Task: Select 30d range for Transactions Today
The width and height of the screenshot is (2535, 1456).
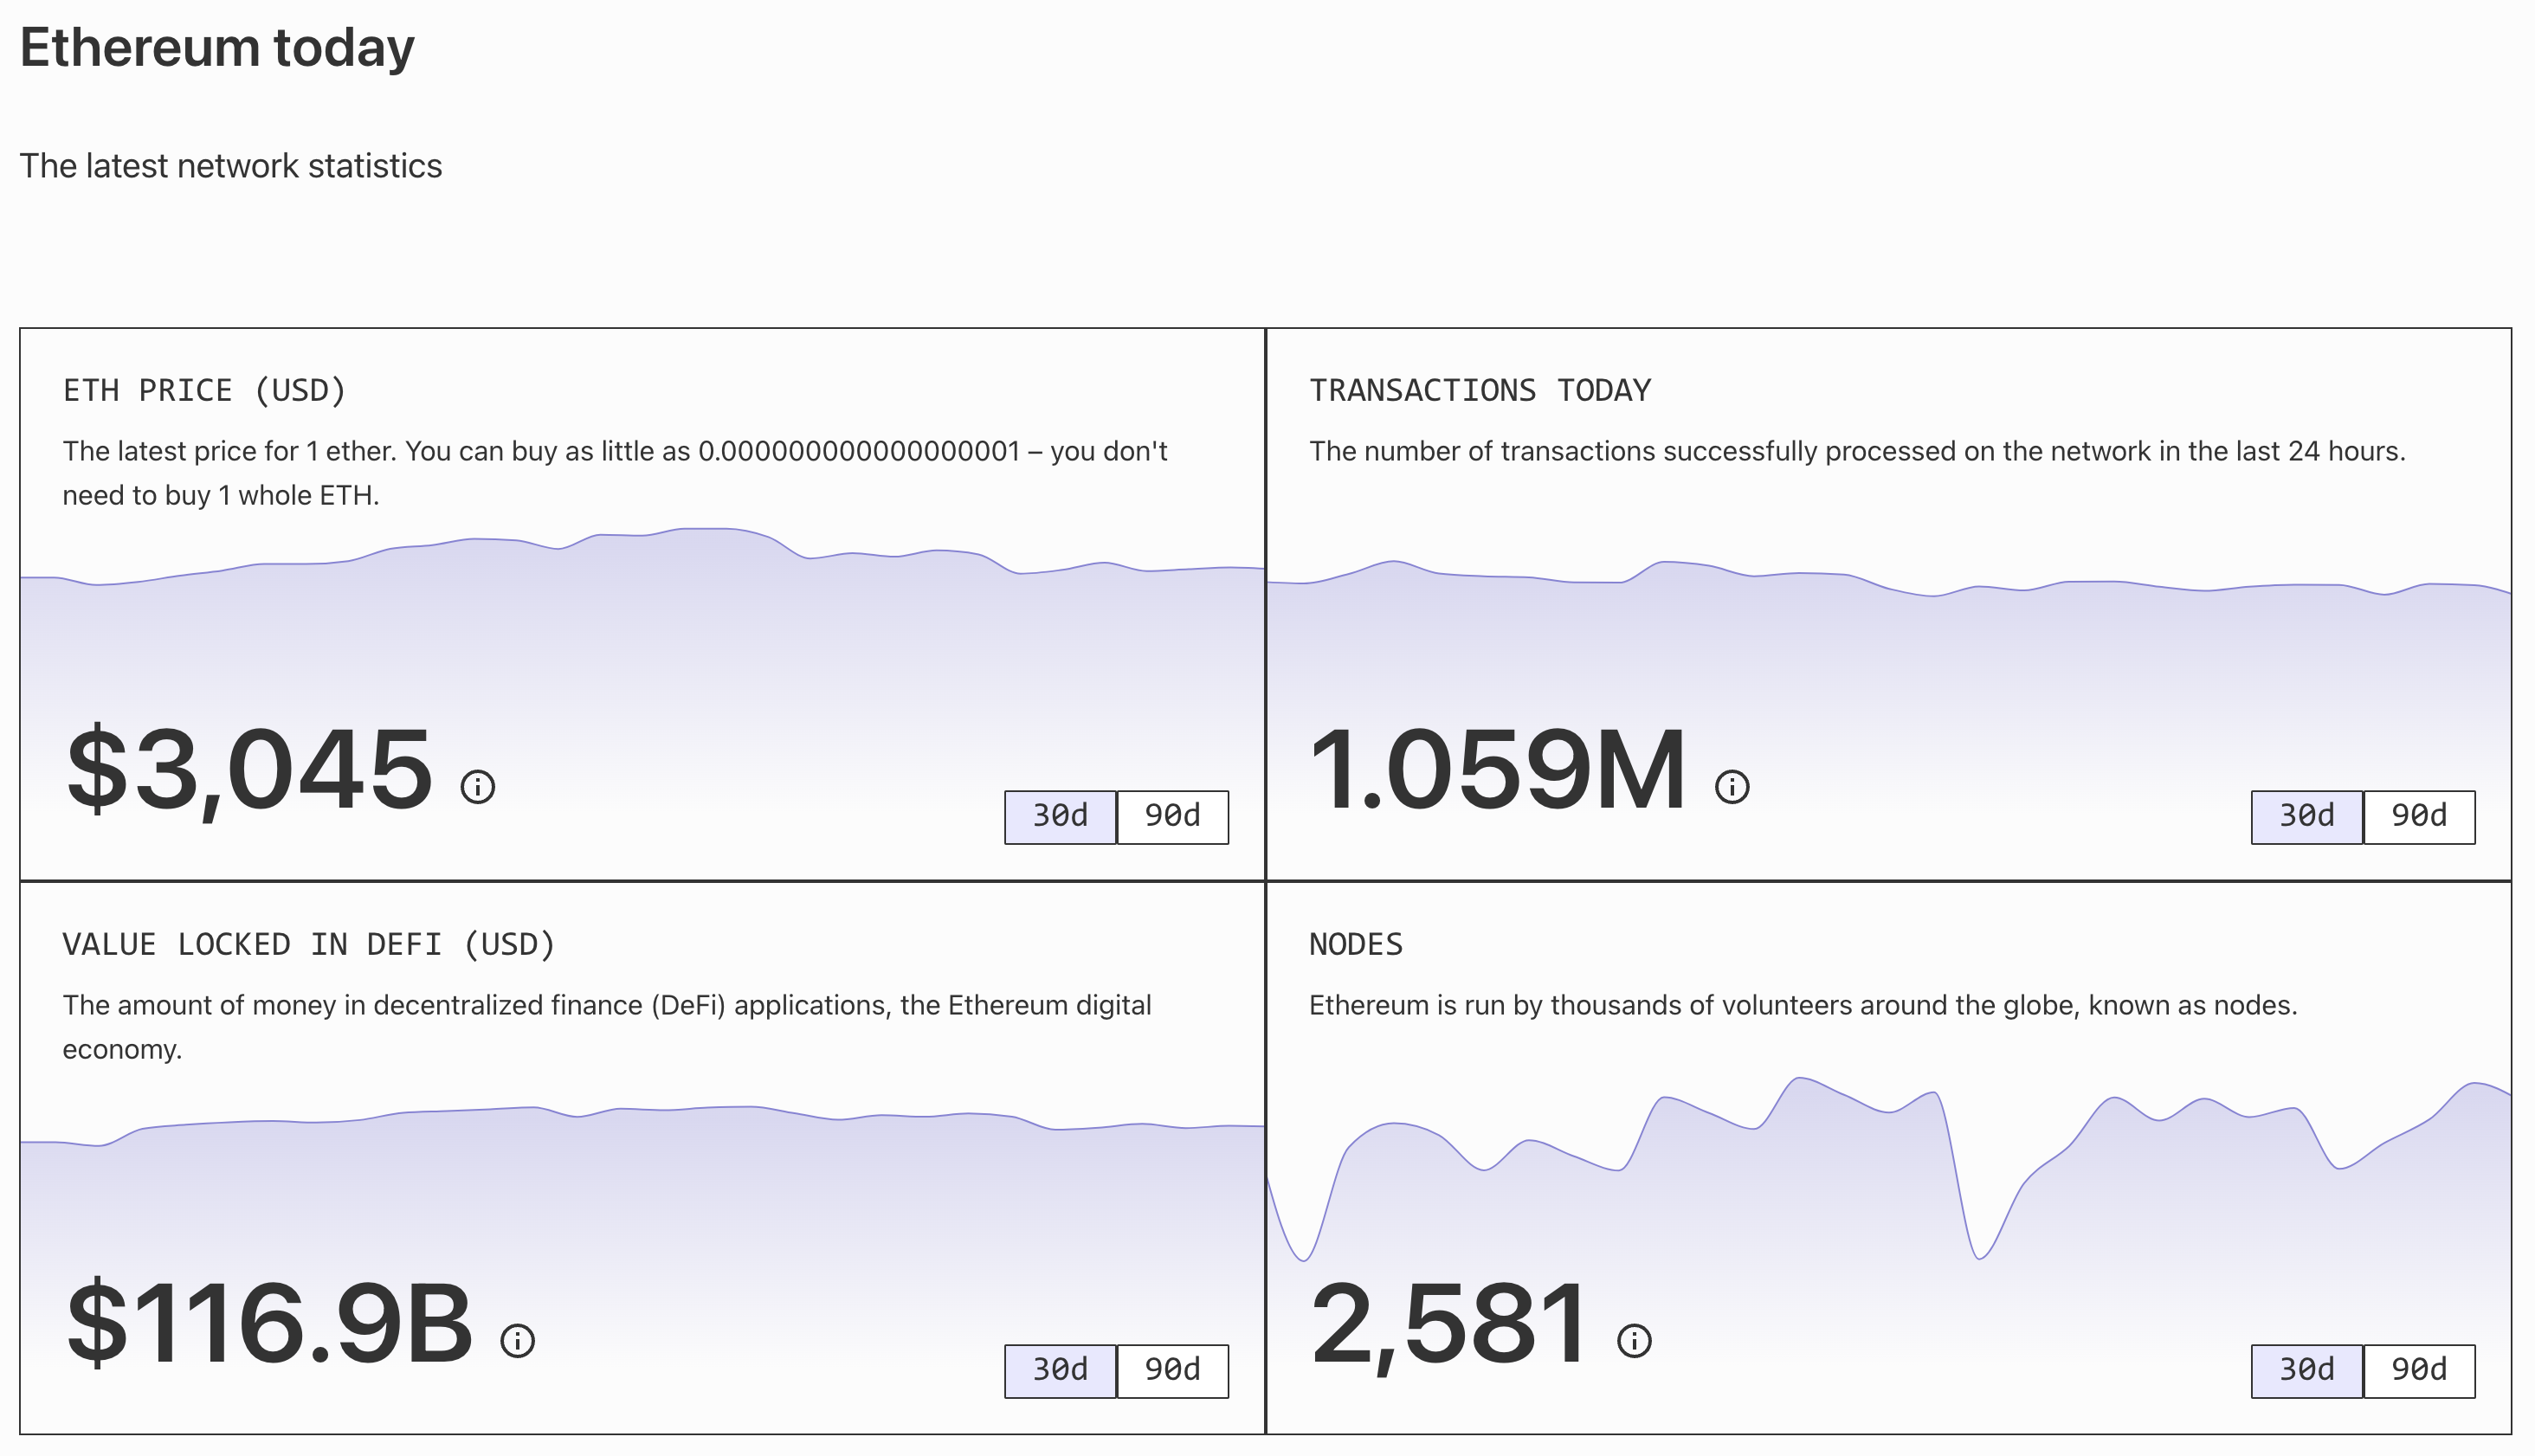Action: tap(2307, 817)
